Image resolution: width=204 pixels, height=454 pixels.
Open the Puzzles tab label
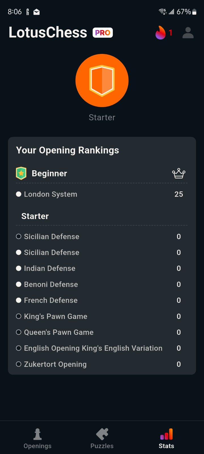coord(102,446)
